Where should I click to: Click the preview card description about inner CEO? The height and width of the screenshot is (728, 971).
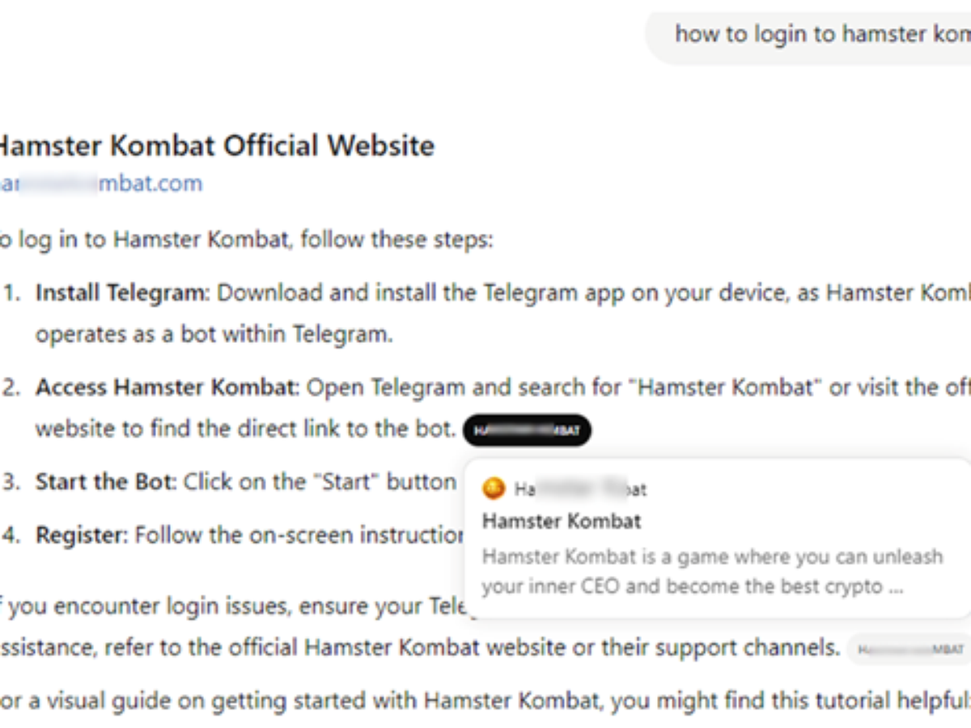712,571
